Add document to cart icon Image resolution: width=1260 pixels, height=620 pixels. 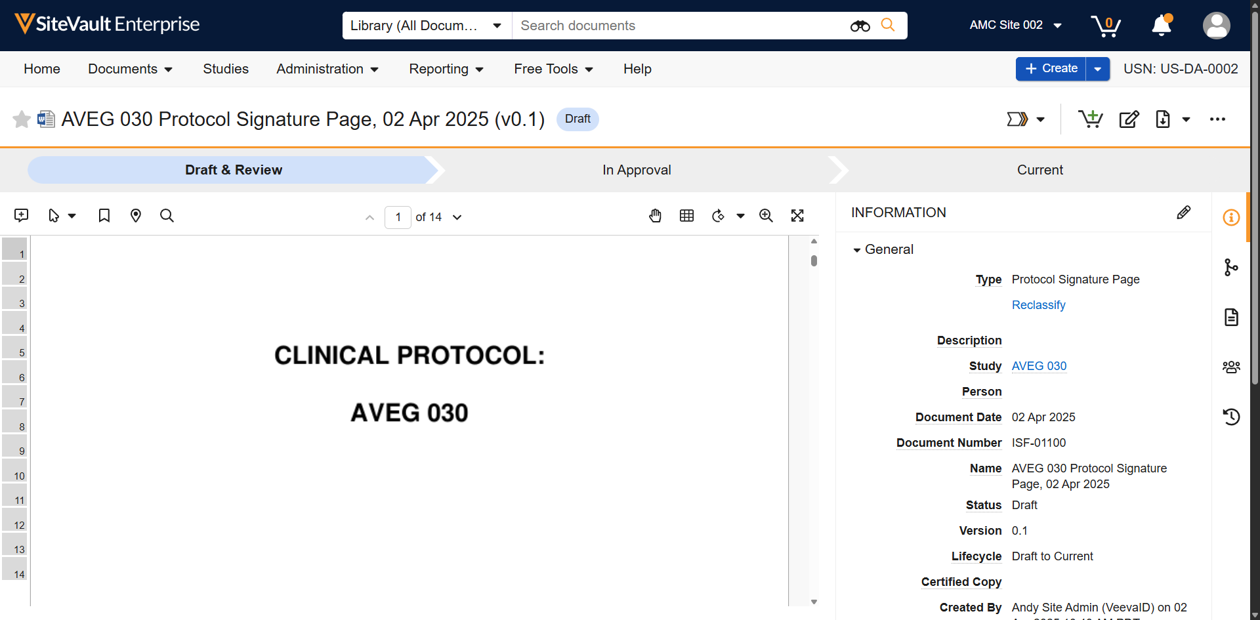coord(1090,119)
